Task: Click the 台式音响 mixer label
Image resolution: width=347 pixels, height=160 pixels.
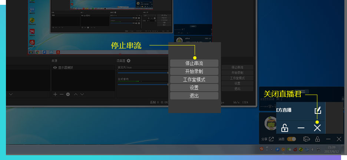Action: point(123,79)
